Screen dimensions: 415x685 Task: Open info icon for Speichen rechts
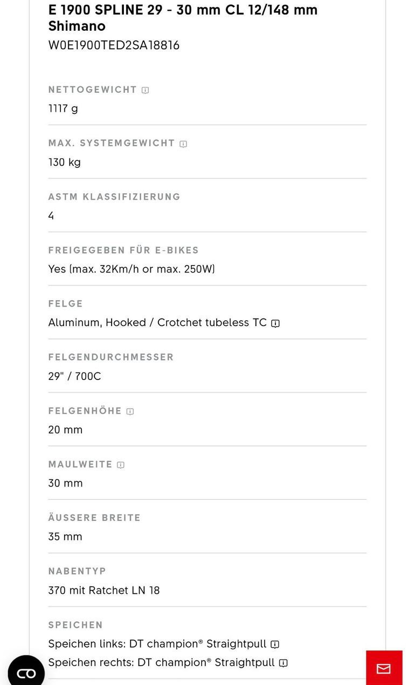coord(283,663)
